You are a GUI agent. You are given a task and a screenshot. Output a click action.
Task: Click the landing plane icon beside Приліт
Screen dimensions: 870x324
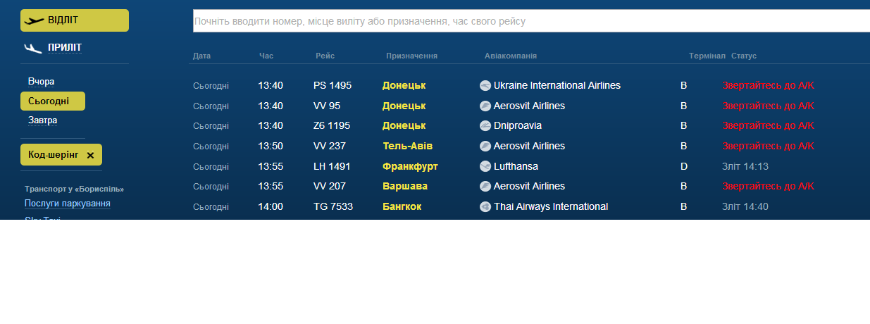click(x=33, y=48)
